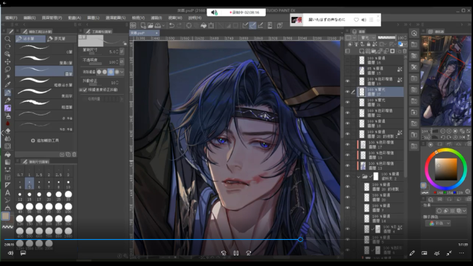Select the Move Layer tool

(8, 62)
